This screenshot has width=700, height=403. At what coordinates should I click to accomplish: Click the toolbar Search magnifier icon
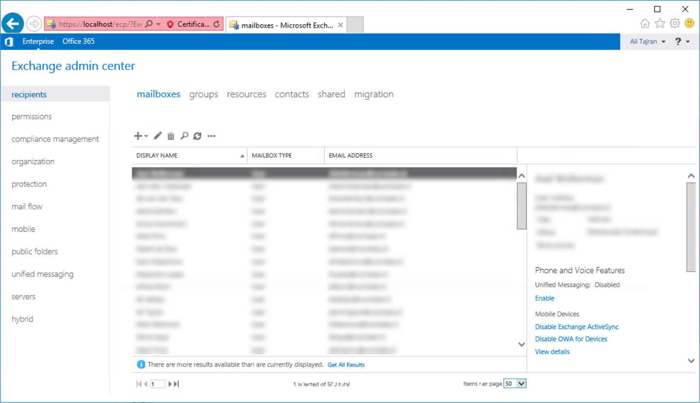coord(184,136)
